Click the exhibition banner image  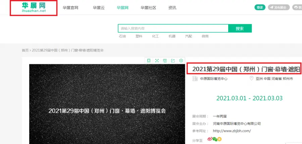tap(107, 104)
